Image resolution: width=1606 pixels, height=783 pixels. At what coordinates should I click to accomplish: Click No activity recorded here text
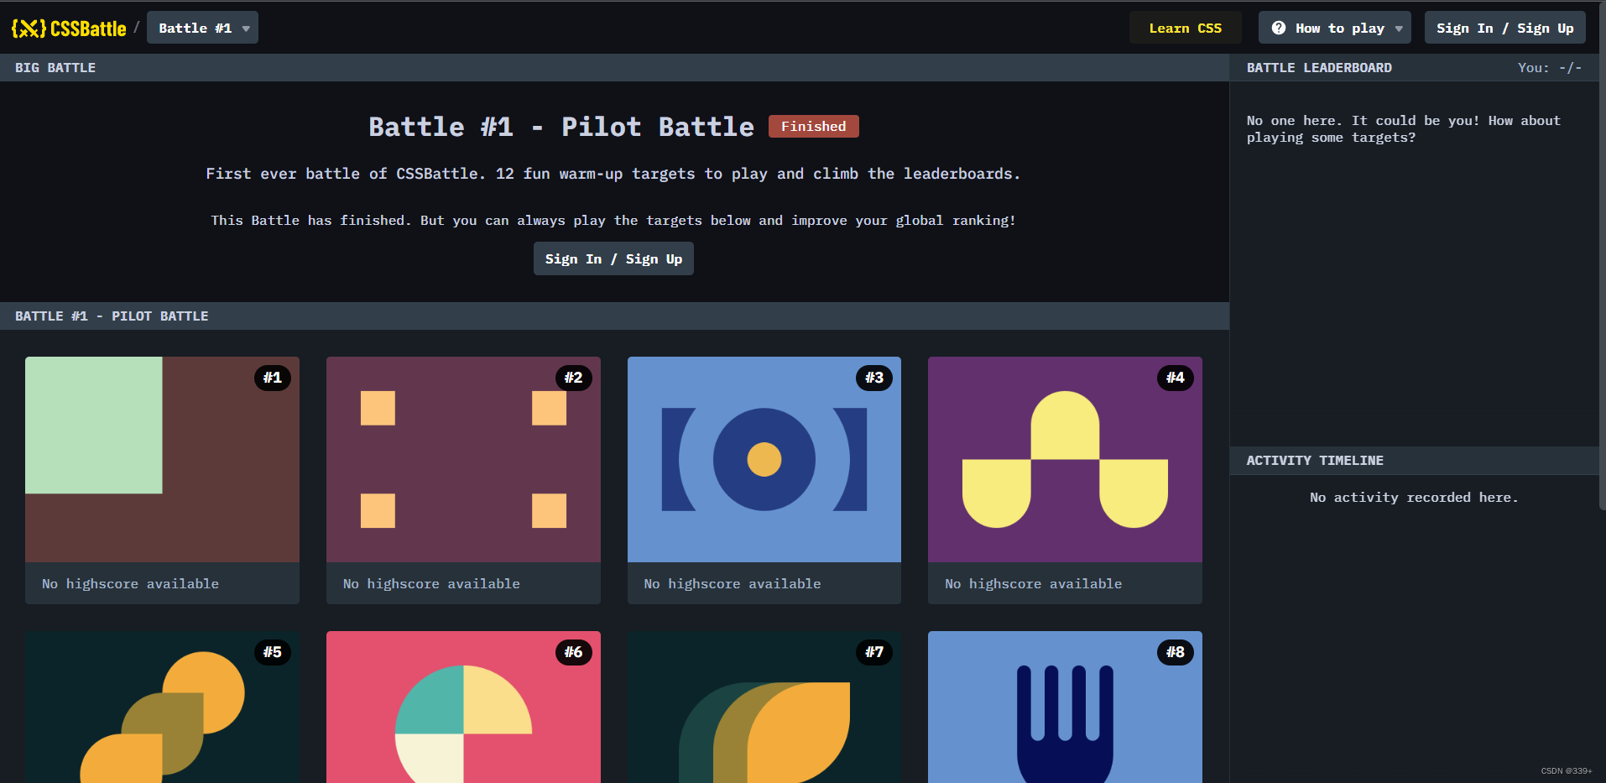click(x=1414, y=498)
